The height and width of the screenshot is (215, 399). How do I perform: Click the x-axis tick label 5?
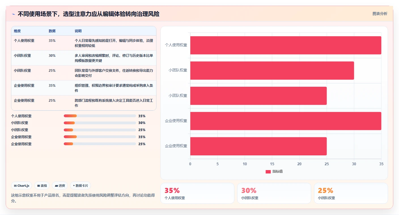click(217, 164)
